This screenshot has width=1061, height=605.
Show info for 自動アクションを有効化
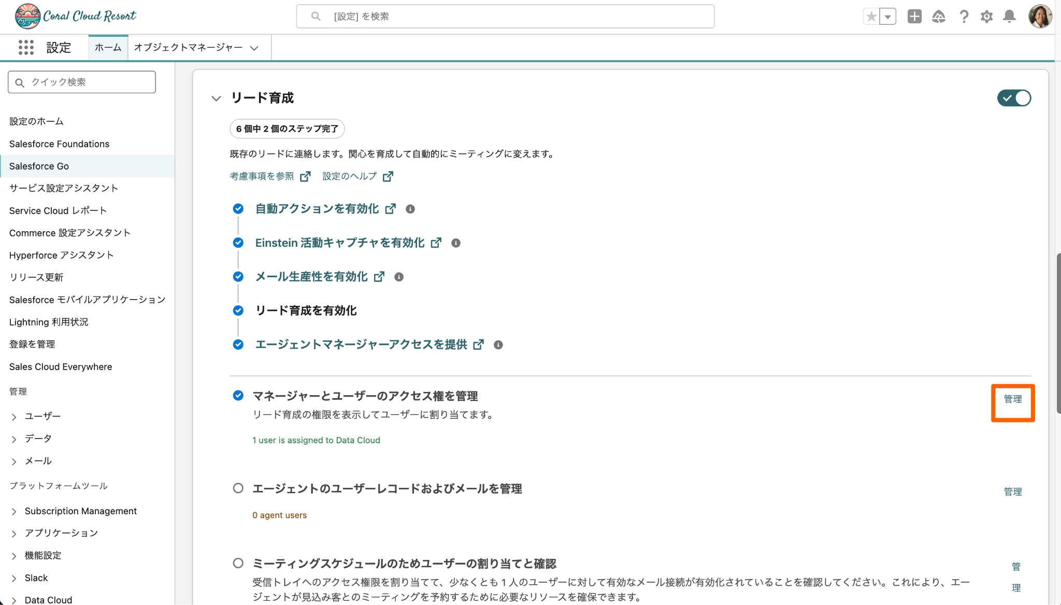click(410, 209)
